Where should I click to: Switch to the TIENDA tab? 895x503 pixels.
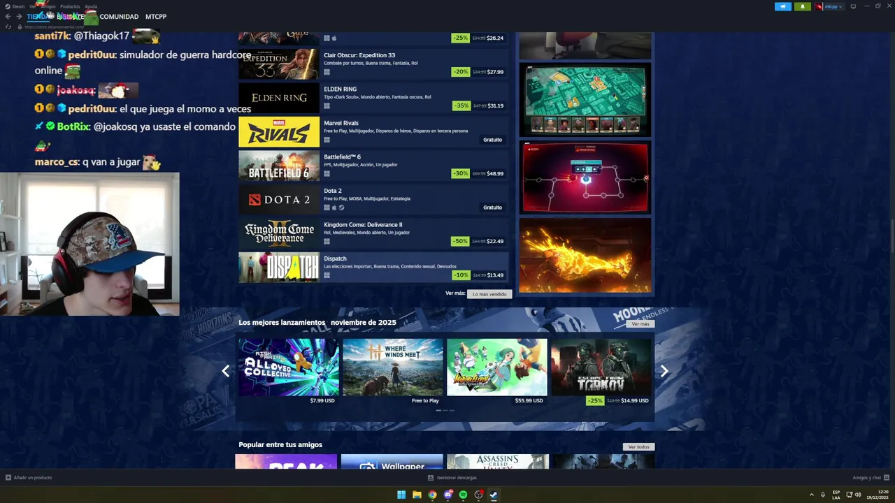coord(36,16)
